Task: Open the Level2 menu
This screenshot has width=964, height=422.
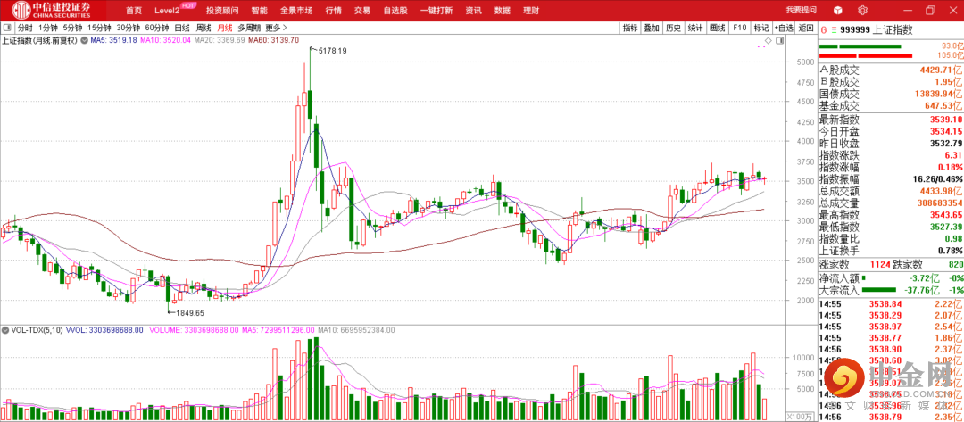Action: [167, 11]
